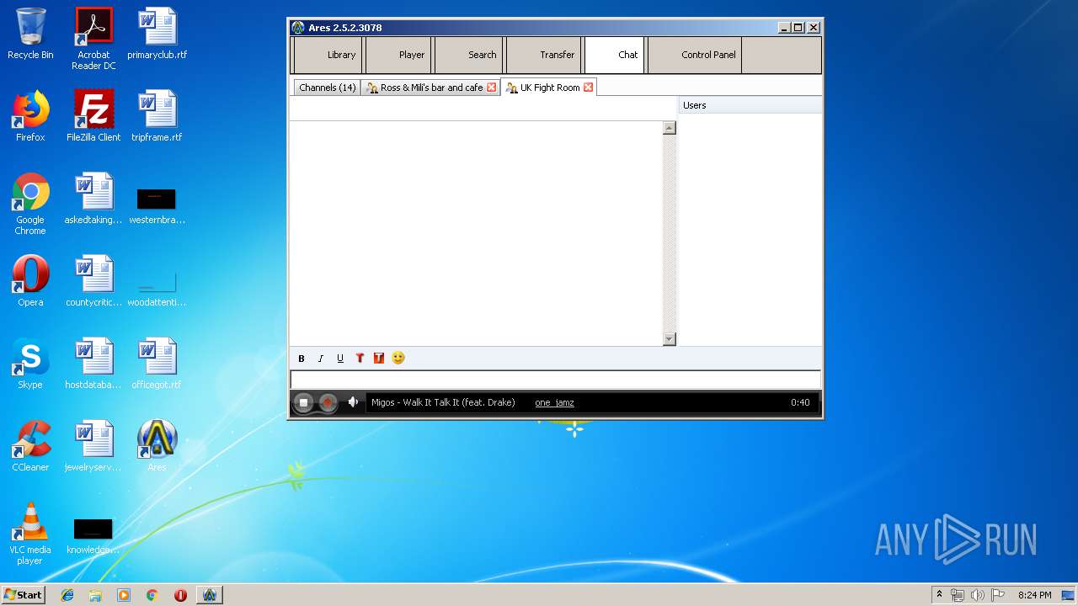Select the hostdataba document on desktop
This screenshot has height=606, width=1078.
point(93,364)
